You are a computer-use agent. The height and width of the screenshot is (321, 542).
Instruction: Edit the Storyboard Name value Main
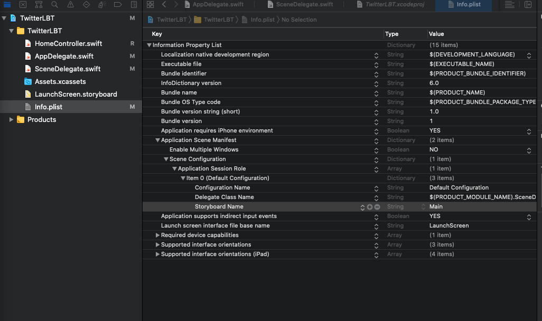pos(436,206)
